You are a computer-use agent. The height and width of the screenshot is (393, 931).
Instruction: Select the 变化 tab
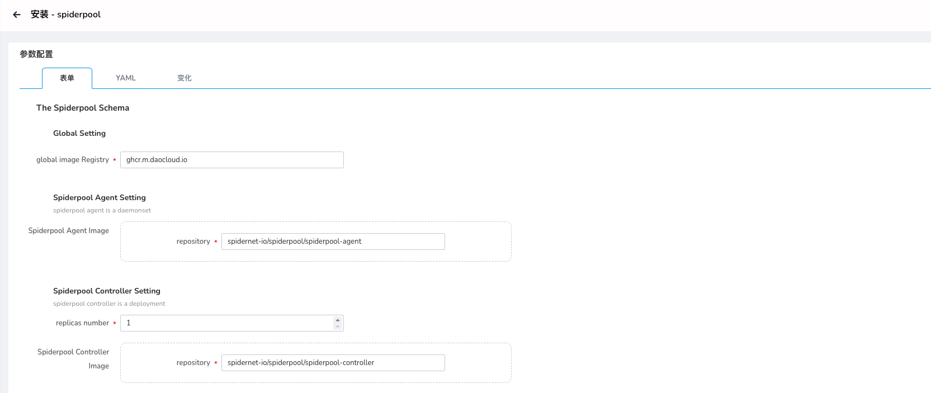[185, 78]
